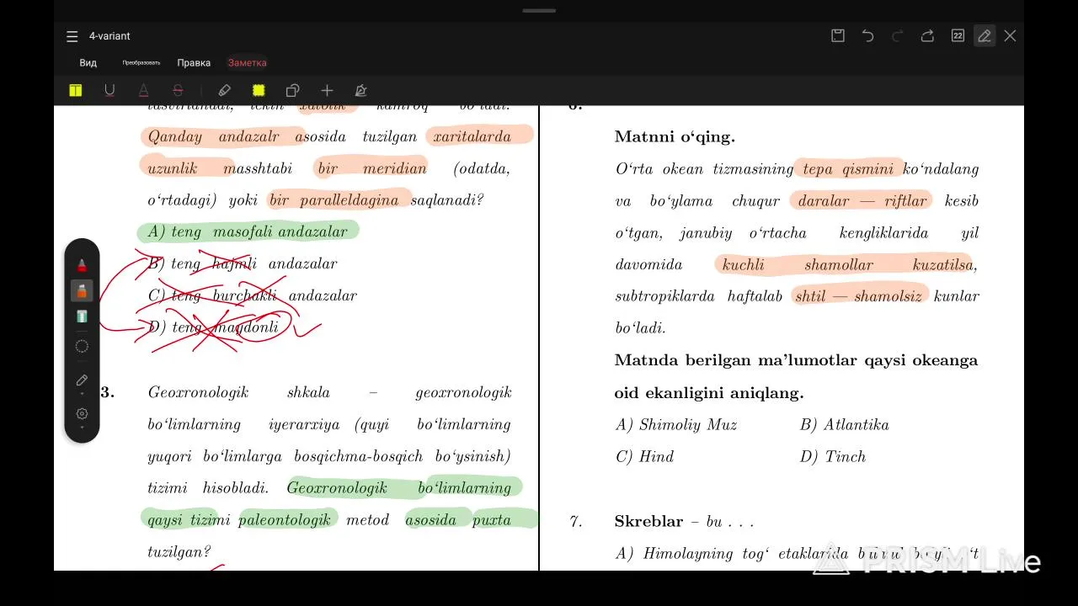
Task: Click answer C) Hind
Action: click(x=644, y=457)
